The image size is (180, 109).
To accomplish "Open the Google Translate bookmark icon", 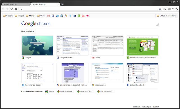I will pyautogui.click(x=57, y=16).
